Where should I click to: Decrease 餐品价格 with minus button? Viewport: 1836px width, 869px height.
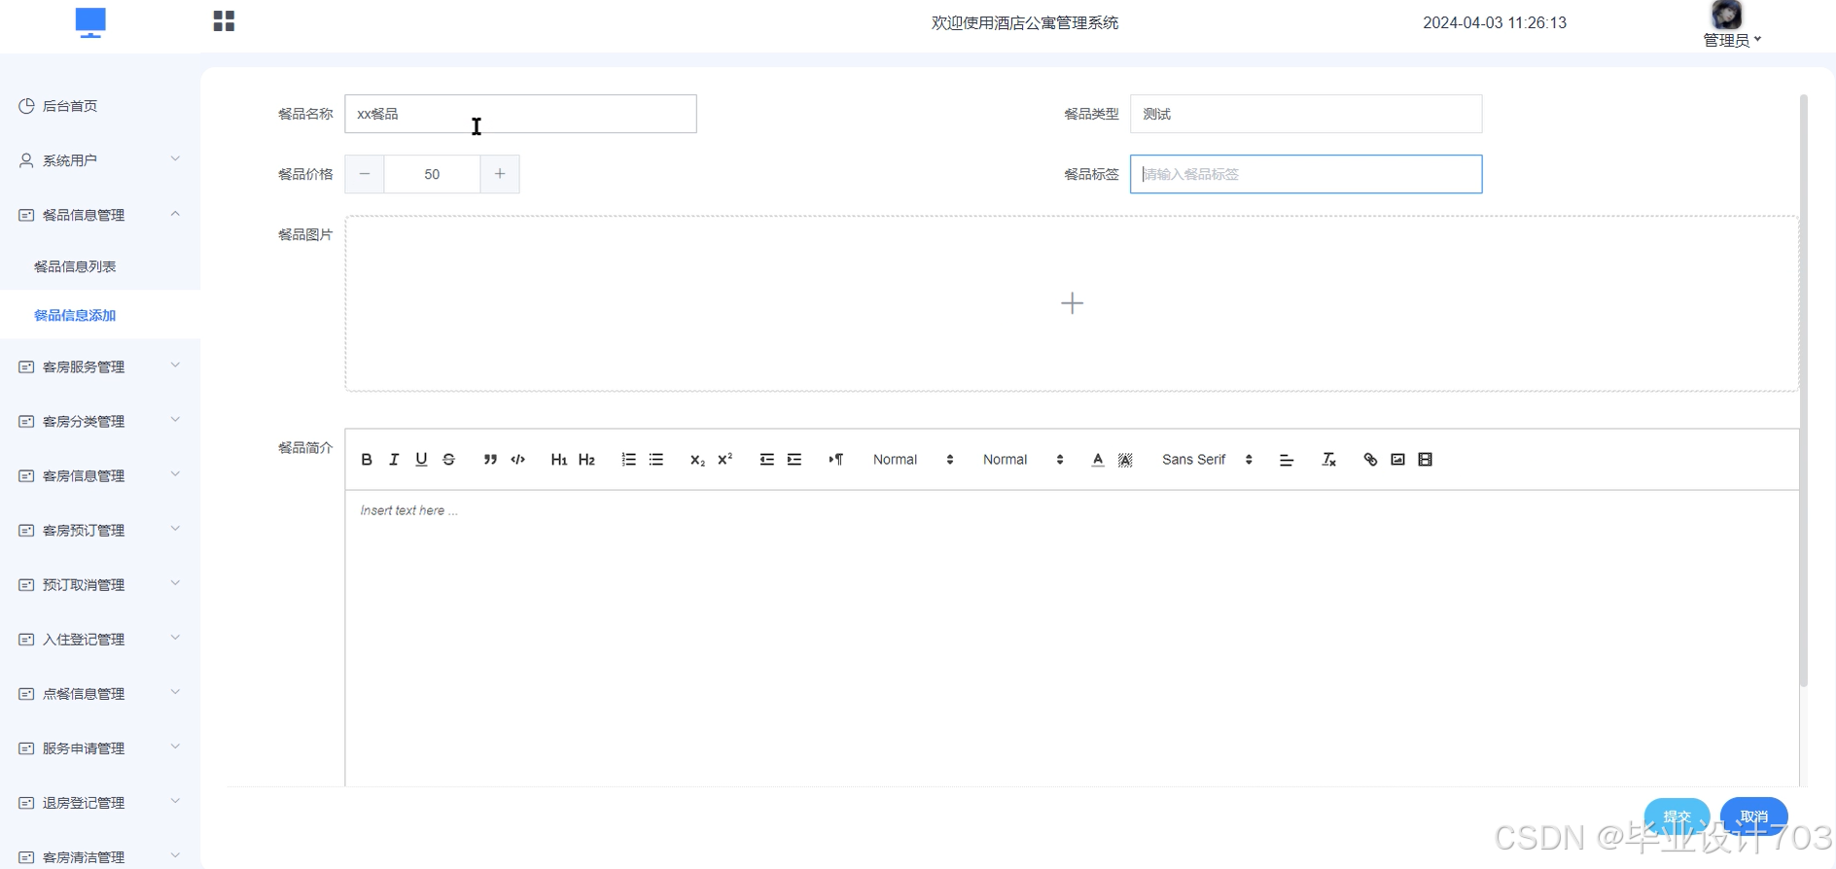(365, 174)
